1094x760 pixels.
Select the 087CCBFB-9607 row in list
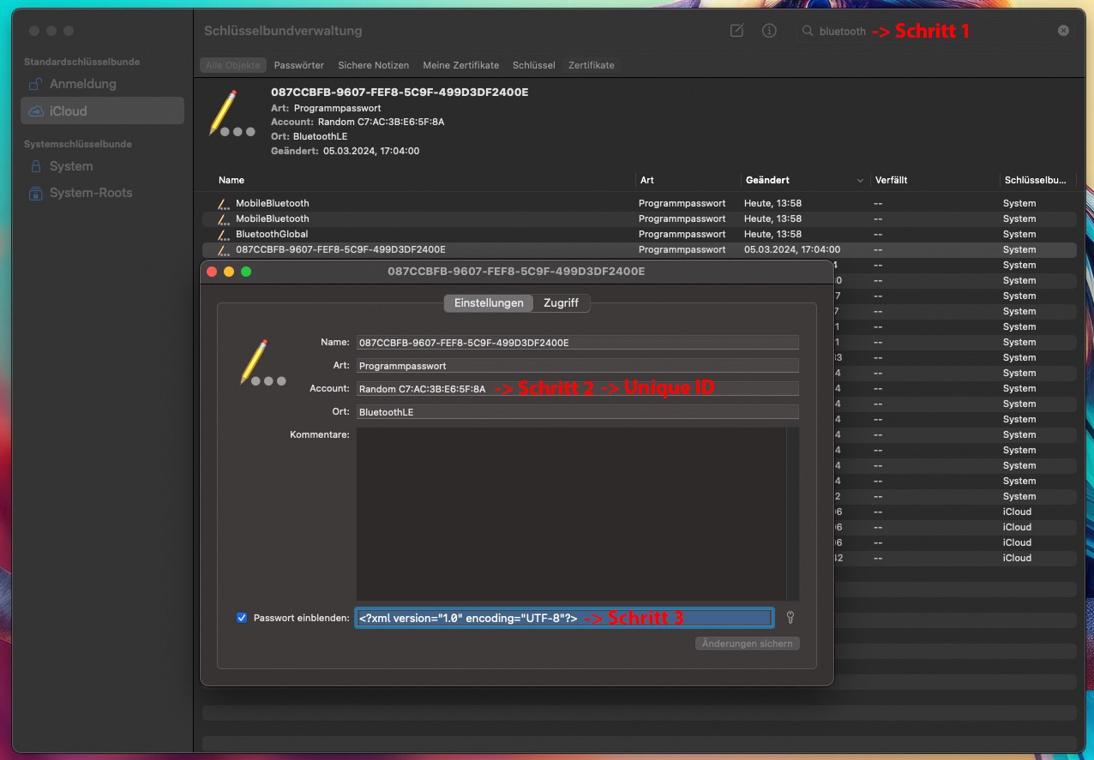pyautogui.click(x=639, y=249)
